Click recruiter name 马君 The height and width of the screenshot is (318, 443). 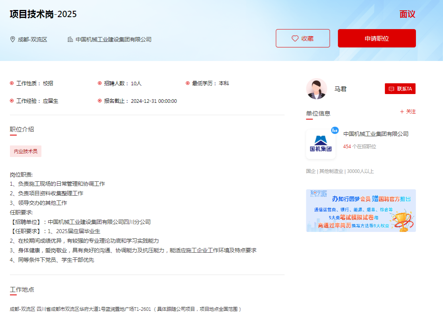pos(340,89)
